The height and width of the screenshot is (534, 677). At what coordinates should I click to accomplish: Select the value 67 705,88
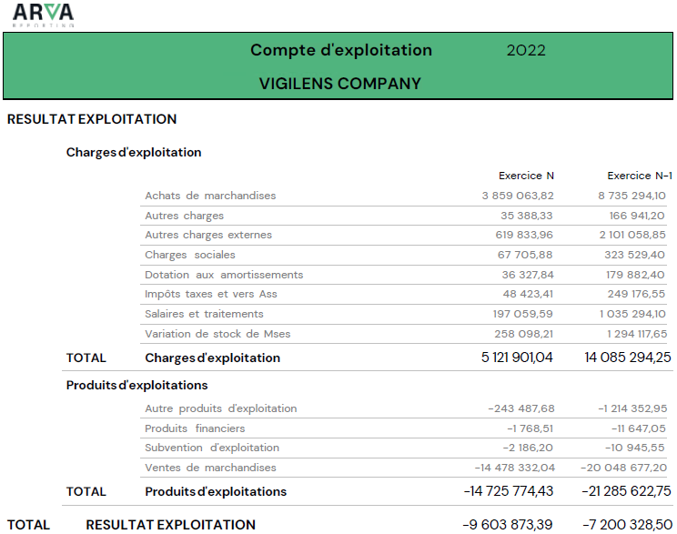[525, 255]
